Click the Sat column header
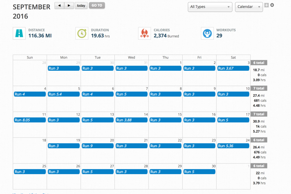Image resolution: width=291 pixels, height=194 pixels. pyautogui.click(x=233, y=57)
